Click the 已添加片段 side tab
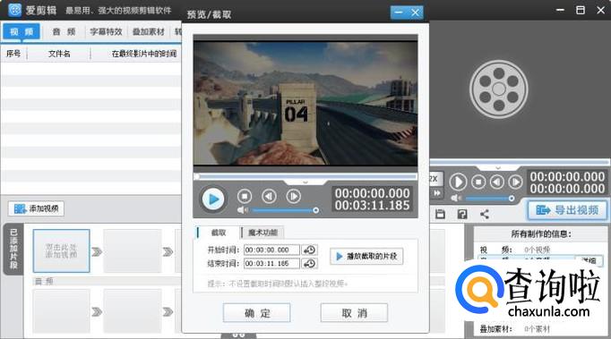 click(x=13, y=249)
